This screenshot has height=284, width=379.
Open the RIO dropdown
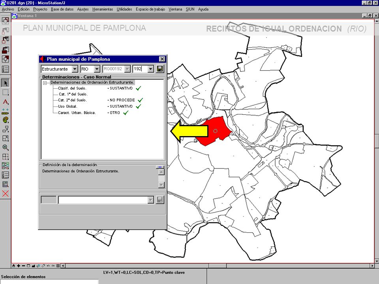(97, 69)
